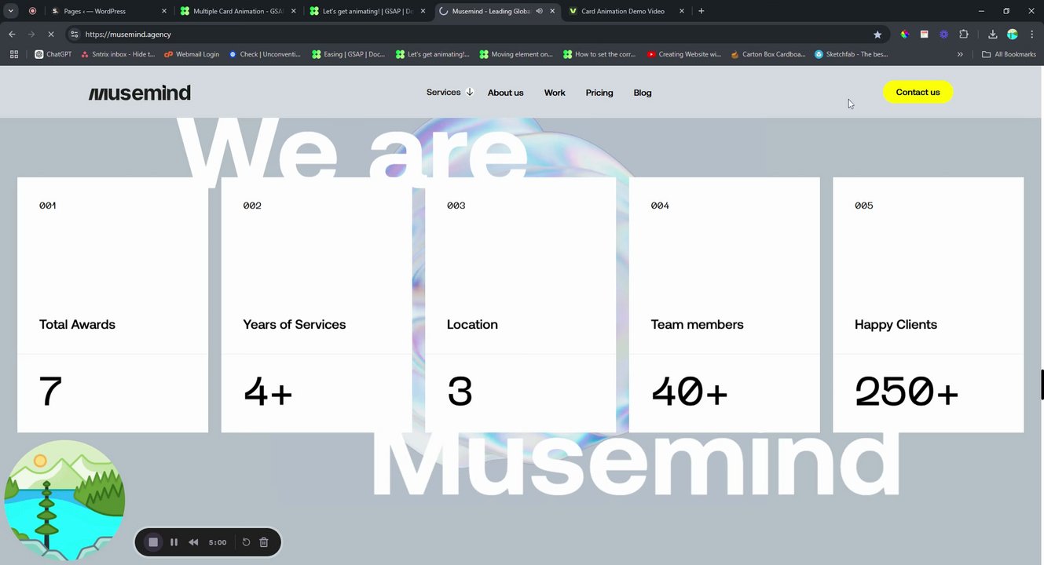Click the rewind icon in the recorder bar
Image resolution: width=1044 pixels, height=565 pixels.
pos(193,542)
